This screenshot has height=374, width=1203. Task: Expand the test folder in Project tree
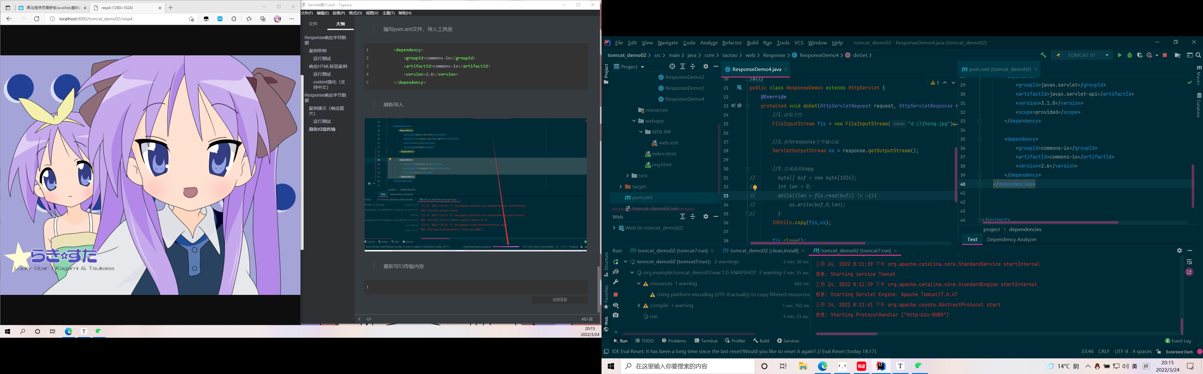[628, 175]
